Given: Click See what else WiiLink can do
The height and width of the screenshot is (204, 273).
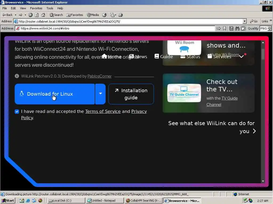Looking at the screenshot, I should point(212,127).
